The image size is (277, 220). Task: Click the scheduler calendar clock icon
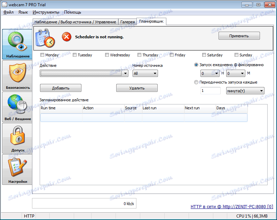tap(45, 38)
